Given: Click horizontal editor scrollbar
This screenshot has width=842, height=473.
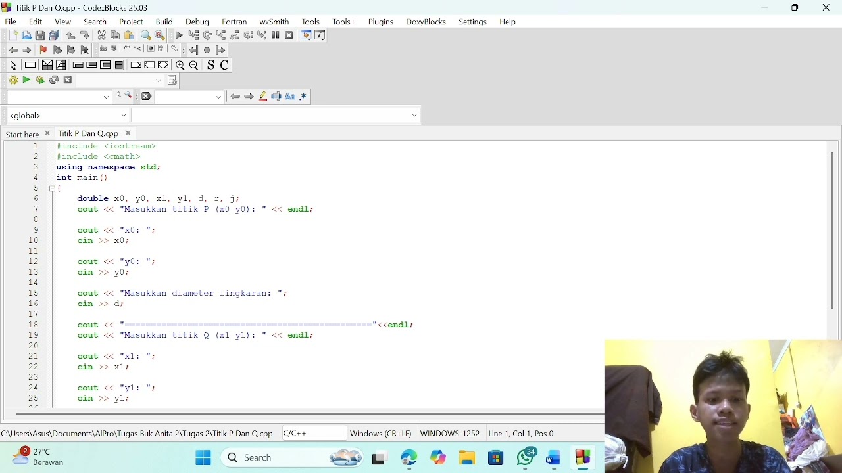Looking at the screenshot, I should tap(309, 413).
